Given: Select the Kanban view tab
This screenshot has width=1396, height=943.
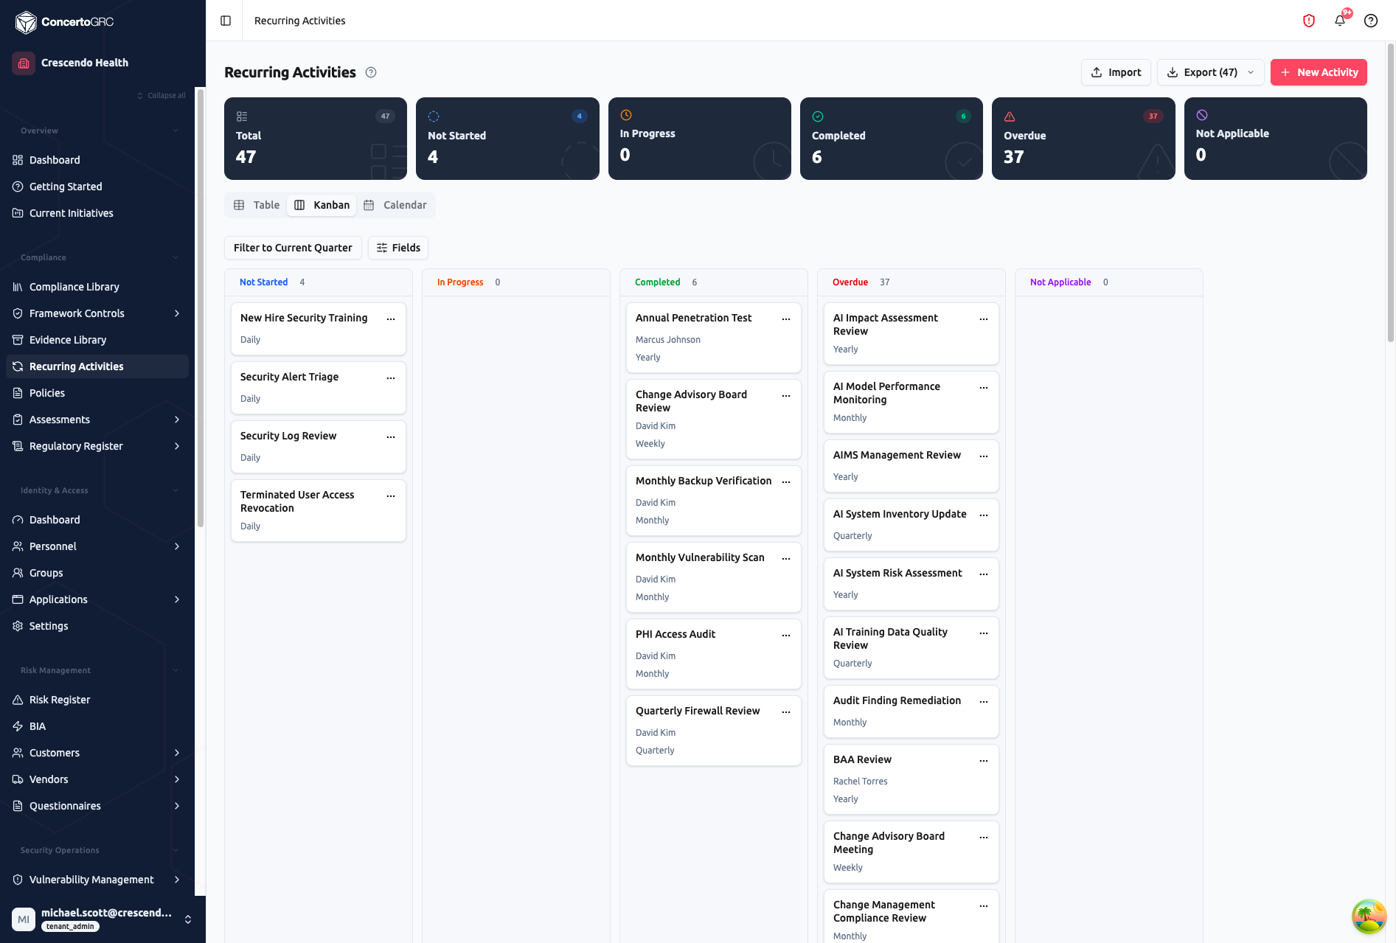Looking at the screenshot, I should pos(322,205).
